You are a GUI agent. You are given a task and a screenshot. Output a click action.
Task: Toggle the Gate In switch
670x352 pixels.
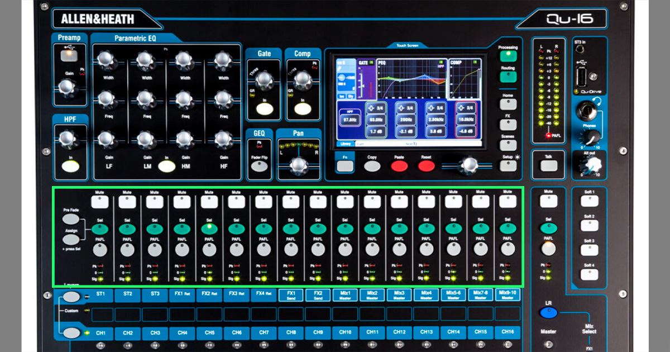[264, 109]
